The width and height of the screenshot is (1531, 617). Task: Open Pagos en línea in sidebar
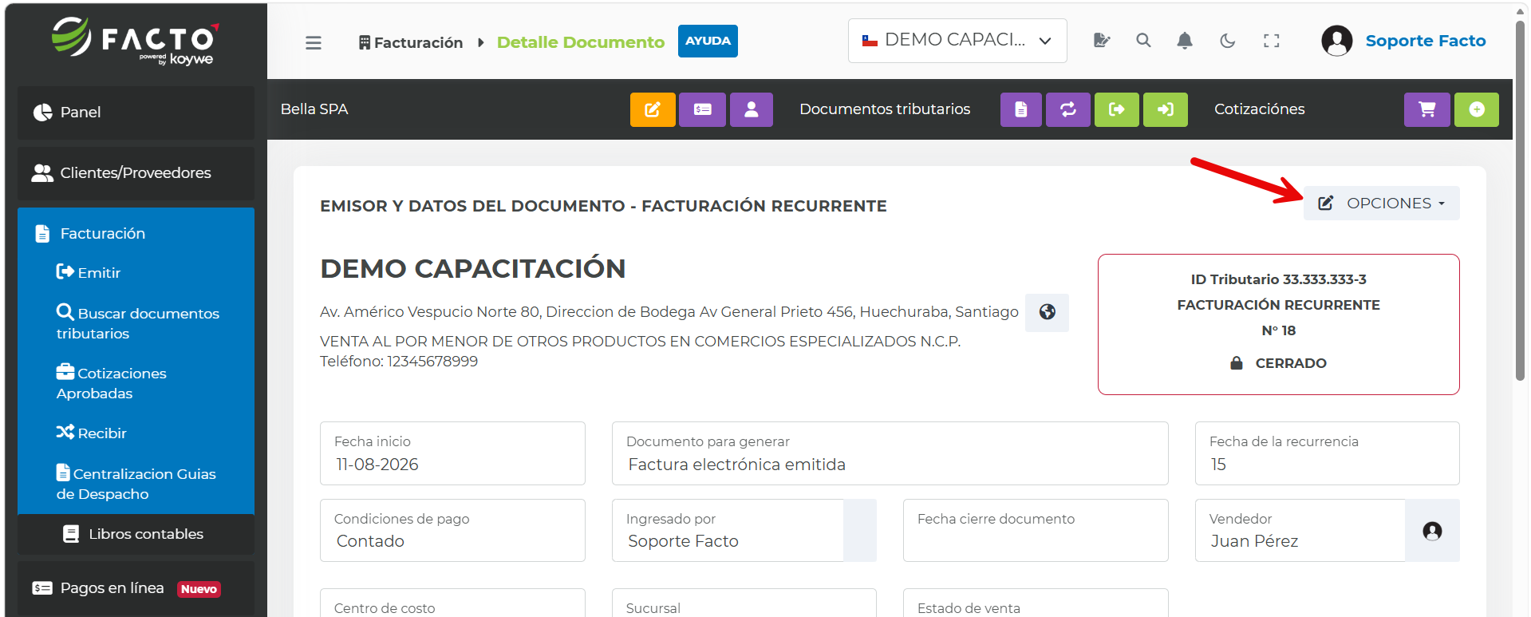pos(136,588)
